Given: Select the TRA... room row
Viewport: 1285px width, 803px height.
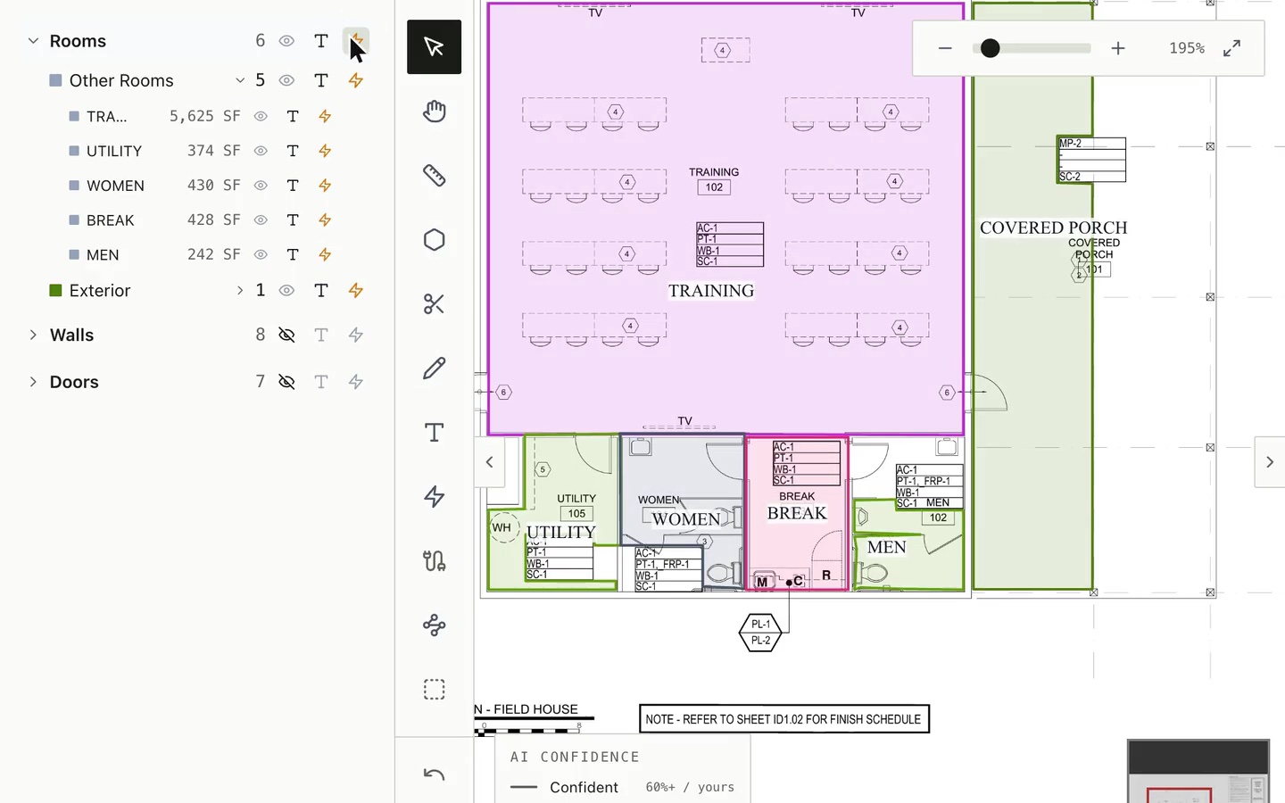Looking at the screenshot, I should (197, 116).
